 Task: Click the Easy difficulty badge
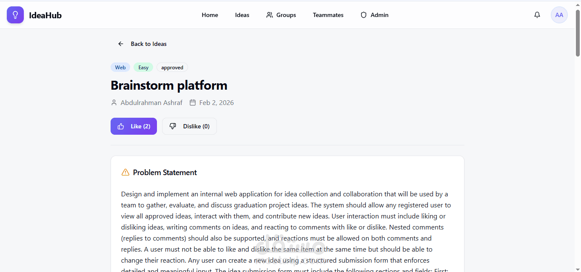tap(143, 68)
